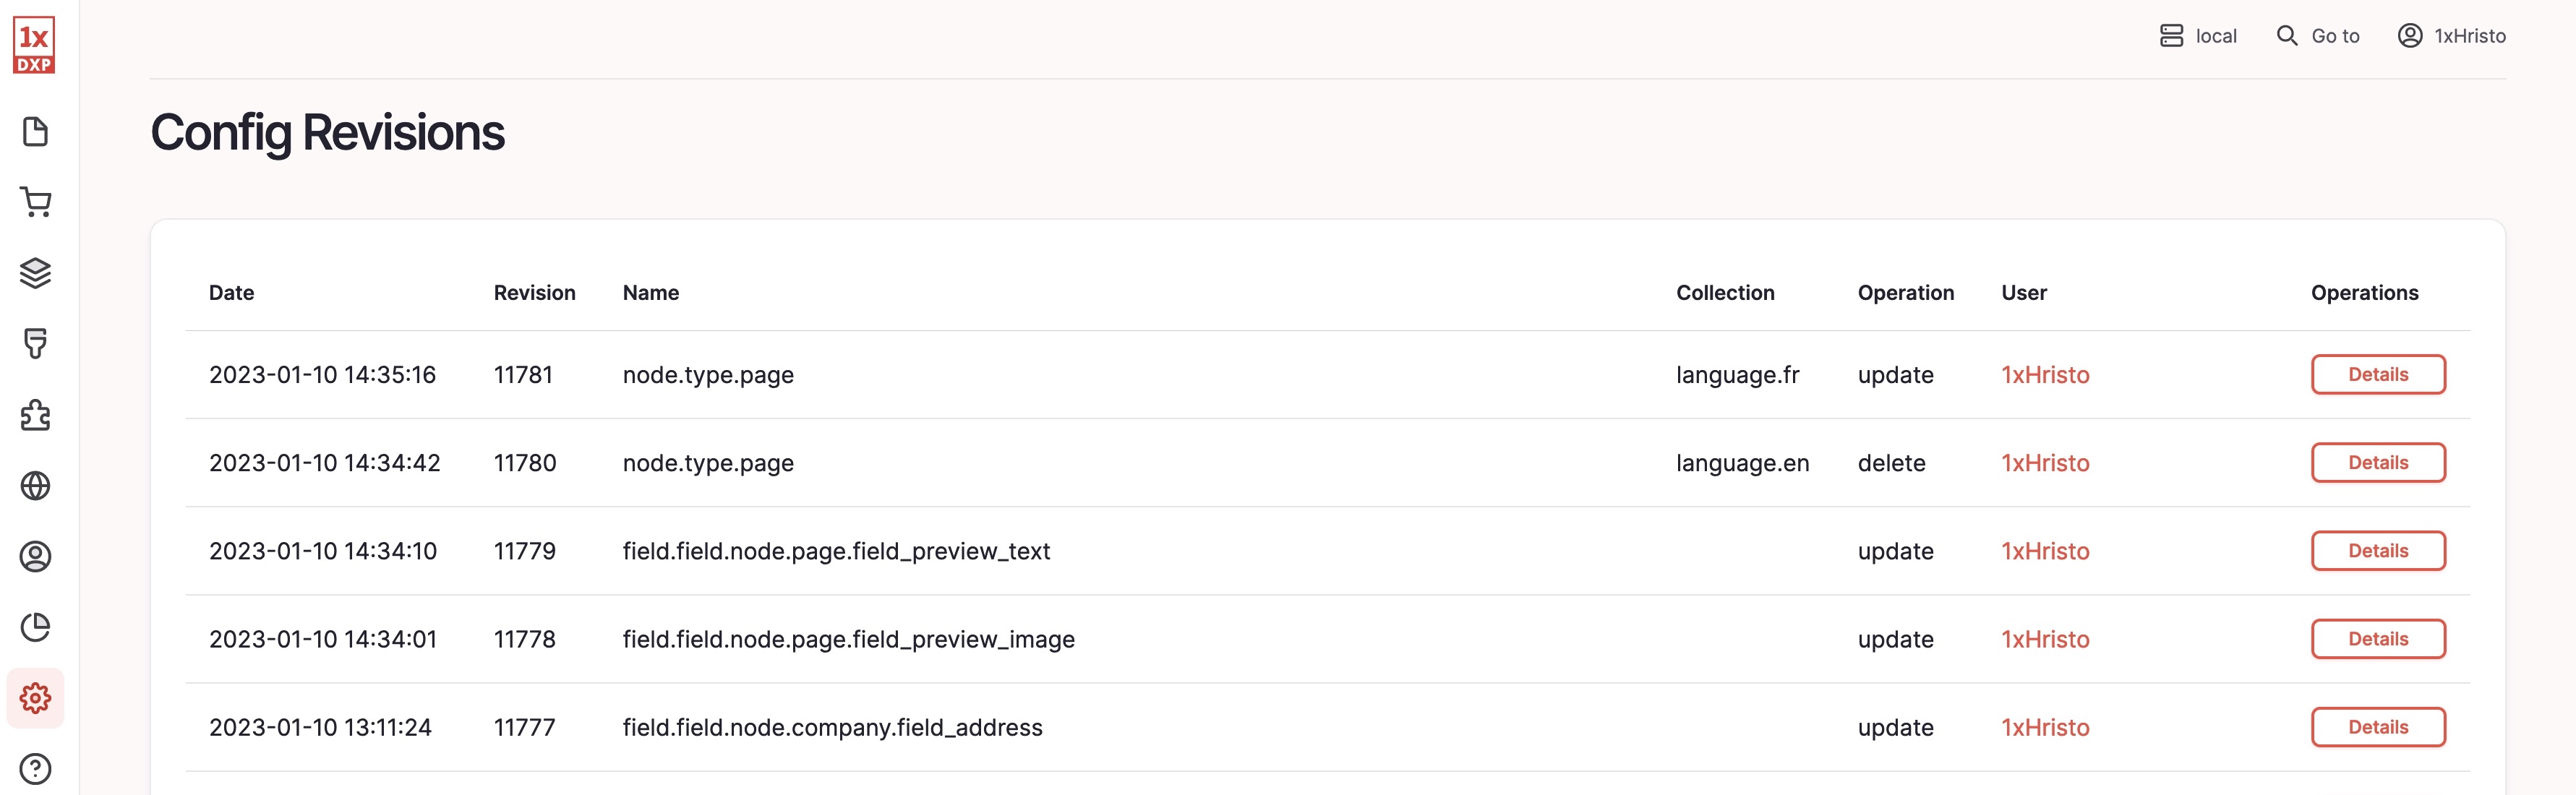Click the Collection column header

[1725, 293]
